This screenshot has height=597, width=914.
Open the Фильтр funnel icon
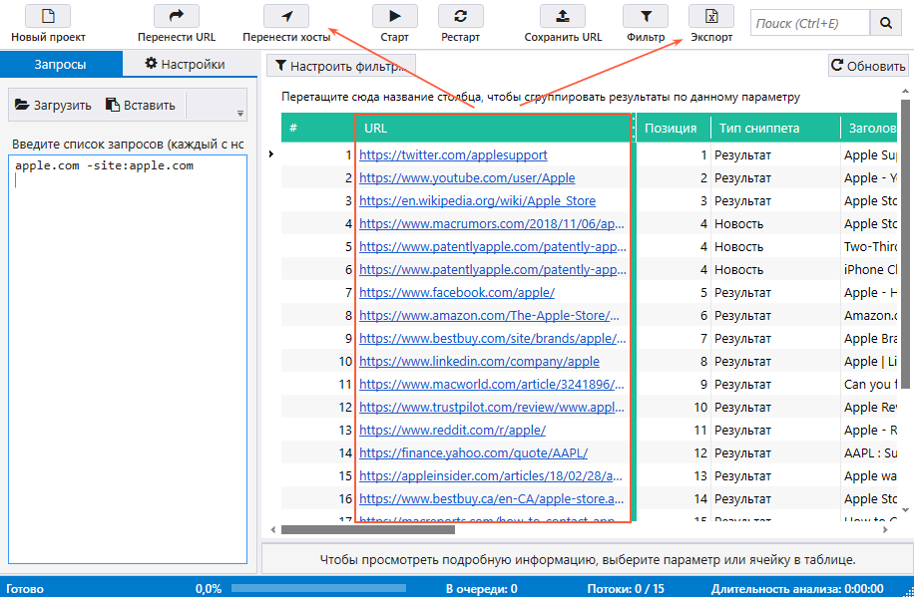[646, 16]
